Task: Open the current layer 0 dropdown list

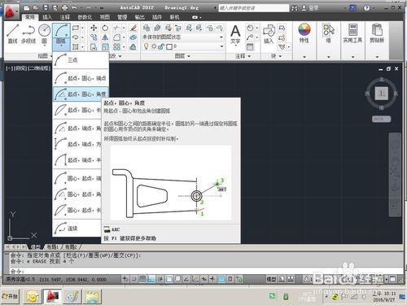Action: coord(221,46)
